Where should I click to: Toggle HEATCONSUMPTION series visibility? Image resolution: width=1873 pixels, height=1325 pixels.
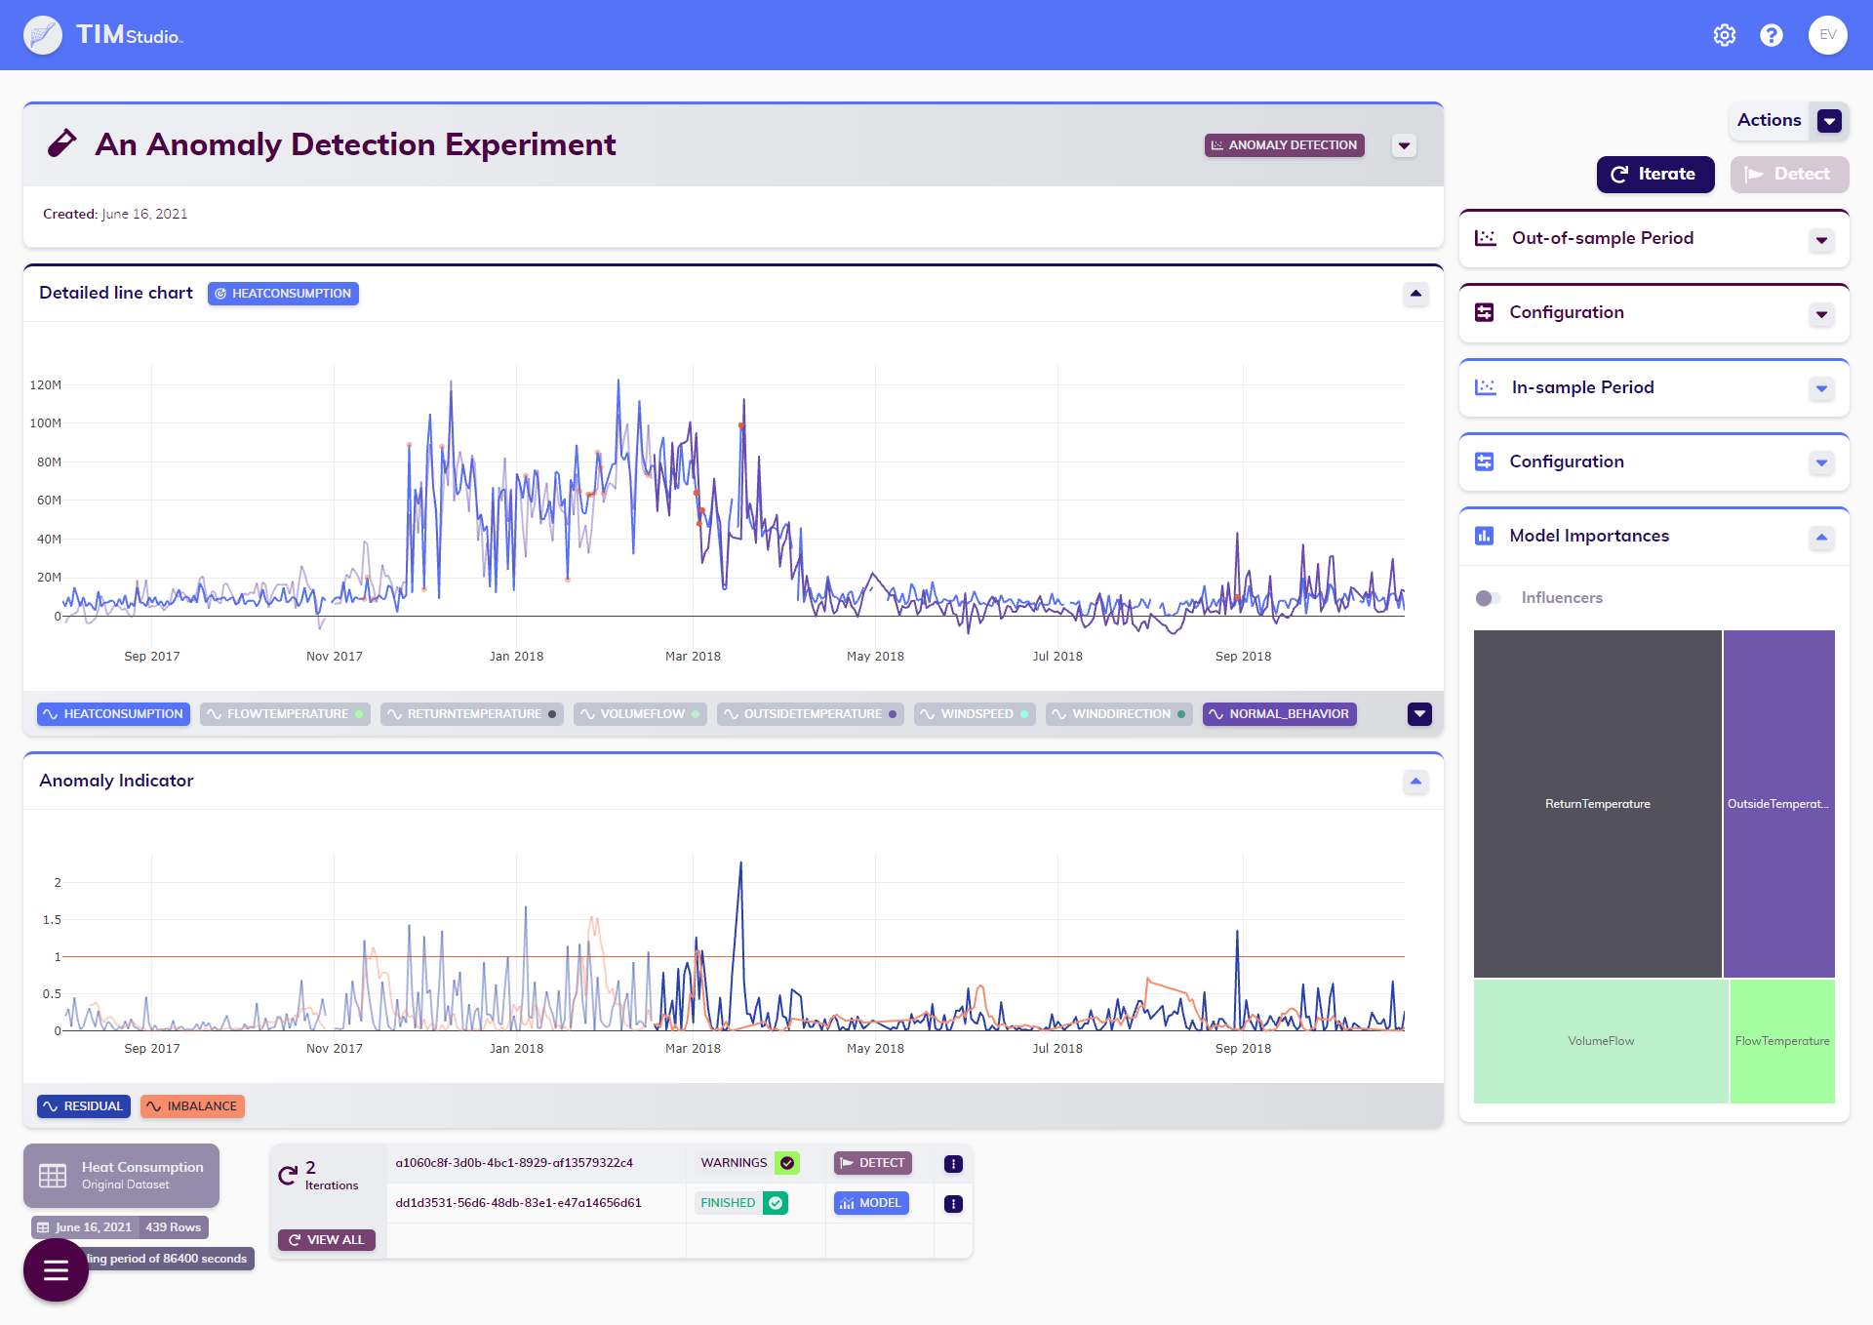click(113, 714)
